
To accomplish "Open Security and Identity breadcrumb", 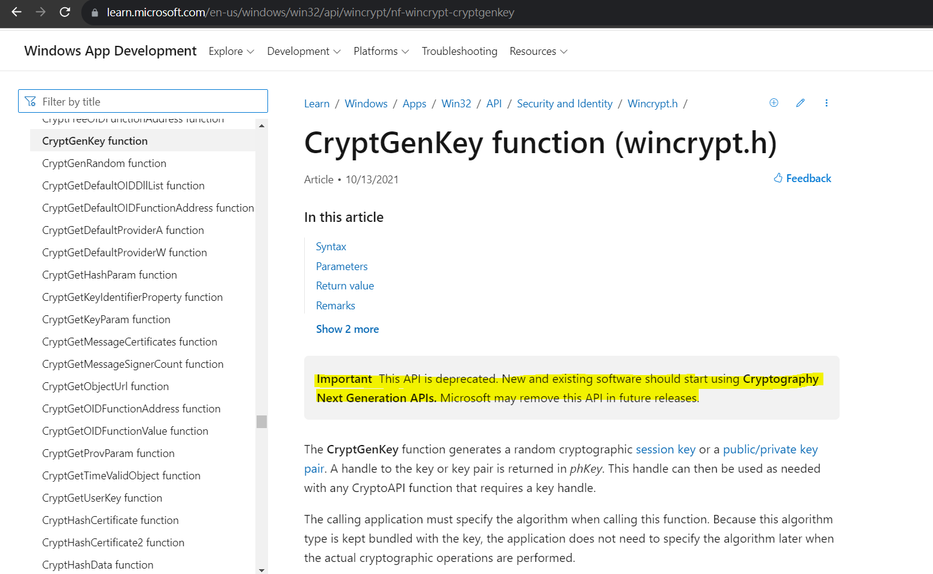I will point(564,104).
